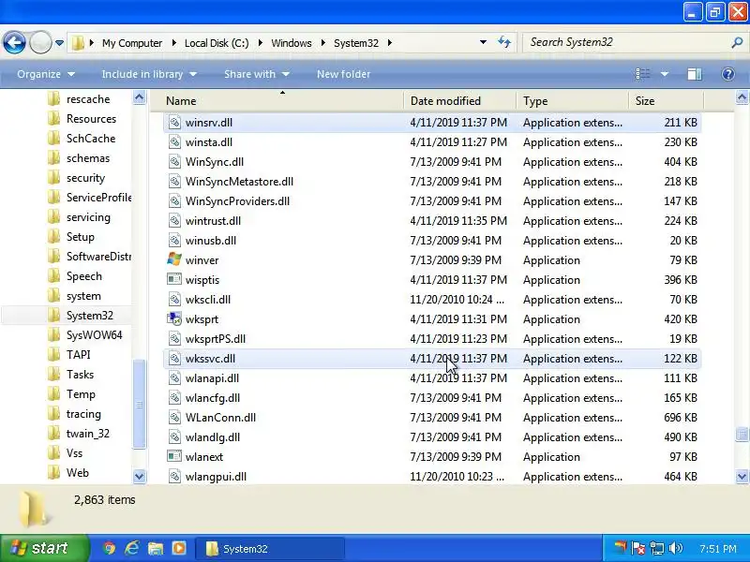Open the start menu
750x562 pixels.
click(x=44, y=548)
